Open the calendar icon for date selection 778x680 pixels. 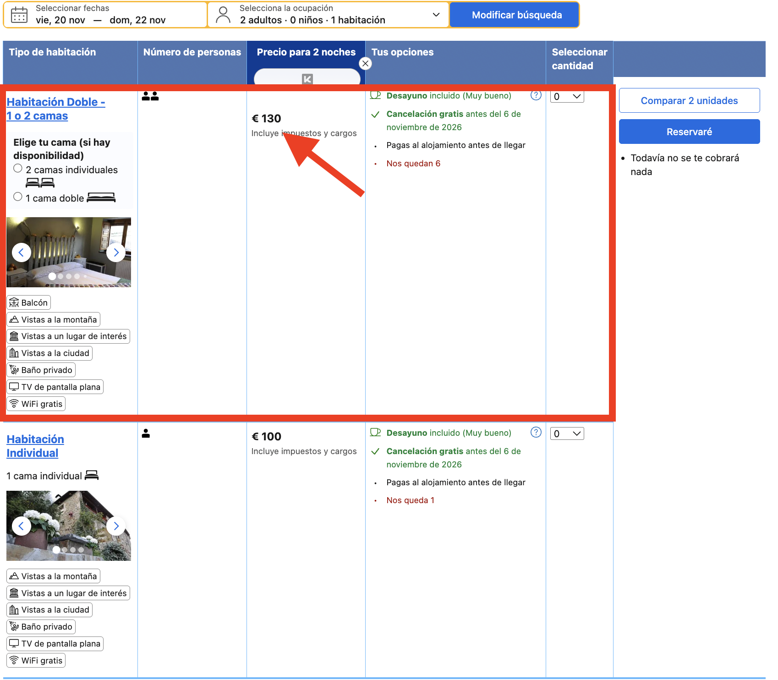click(x=19, y=15)
